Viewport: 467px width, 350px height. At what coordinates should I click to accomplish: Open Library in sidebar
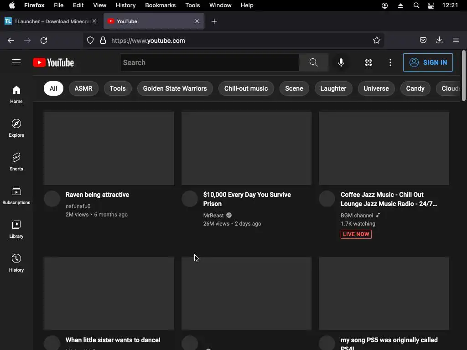tap(16, 230)
